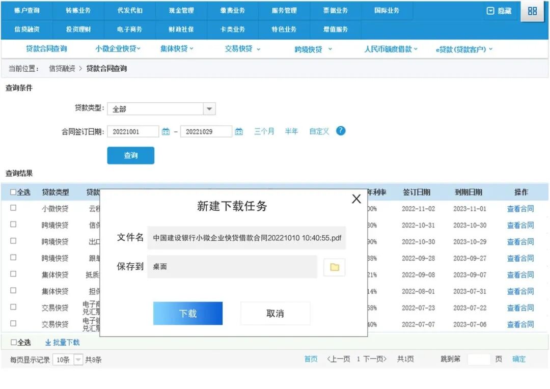Check the row checkbox dated 2022-09-08

tap(13, 273)
